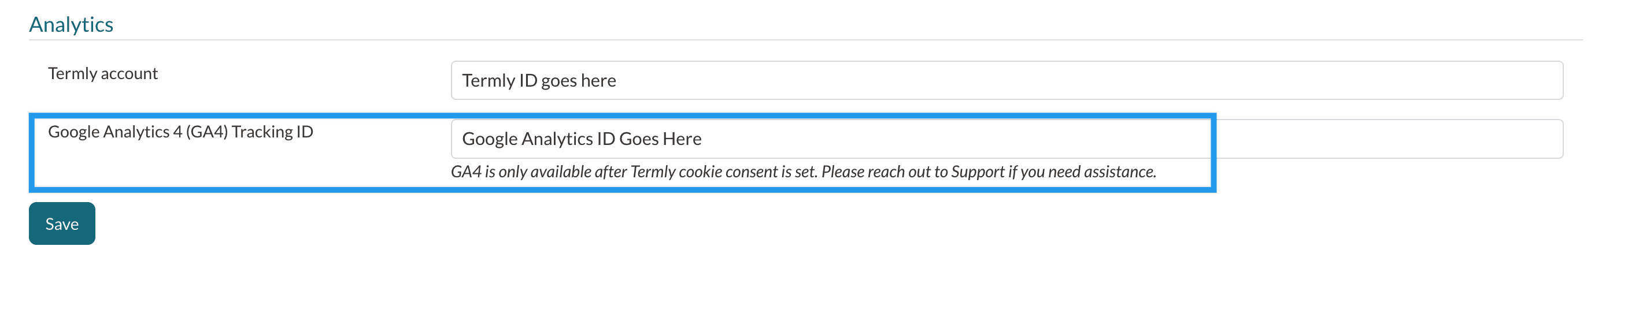The image size is (1628, 313).
Task: Click the "Termly account" label
Action: [x=102, y=73]
